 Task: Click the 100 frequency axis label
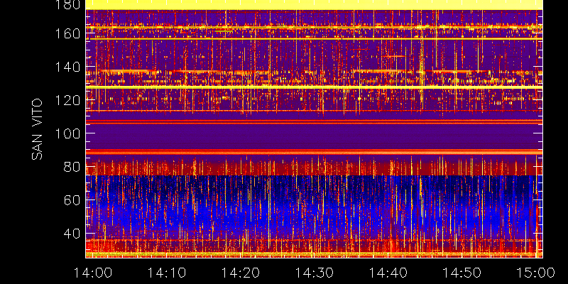point(67,133)
